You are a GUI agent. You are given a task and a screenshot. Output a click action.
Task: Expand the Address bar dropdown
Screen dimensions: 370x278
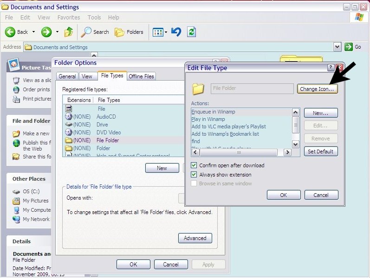tap(338, 47)
